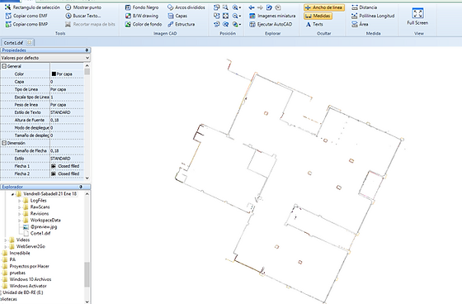The height and width of the screenshot is (304, 462).
Task: Open the Capas layers dialog
Action: [177, 16]
